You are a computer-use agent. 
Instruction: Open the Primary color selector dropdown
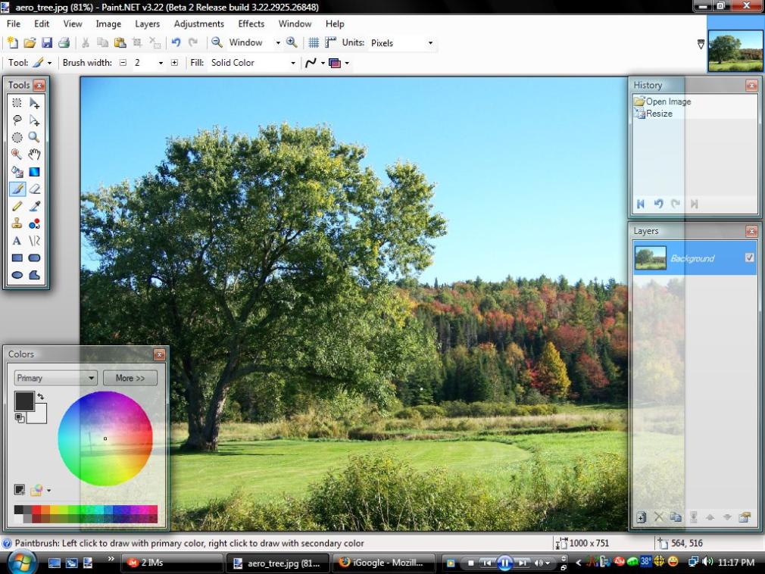(x=56, y=378)
